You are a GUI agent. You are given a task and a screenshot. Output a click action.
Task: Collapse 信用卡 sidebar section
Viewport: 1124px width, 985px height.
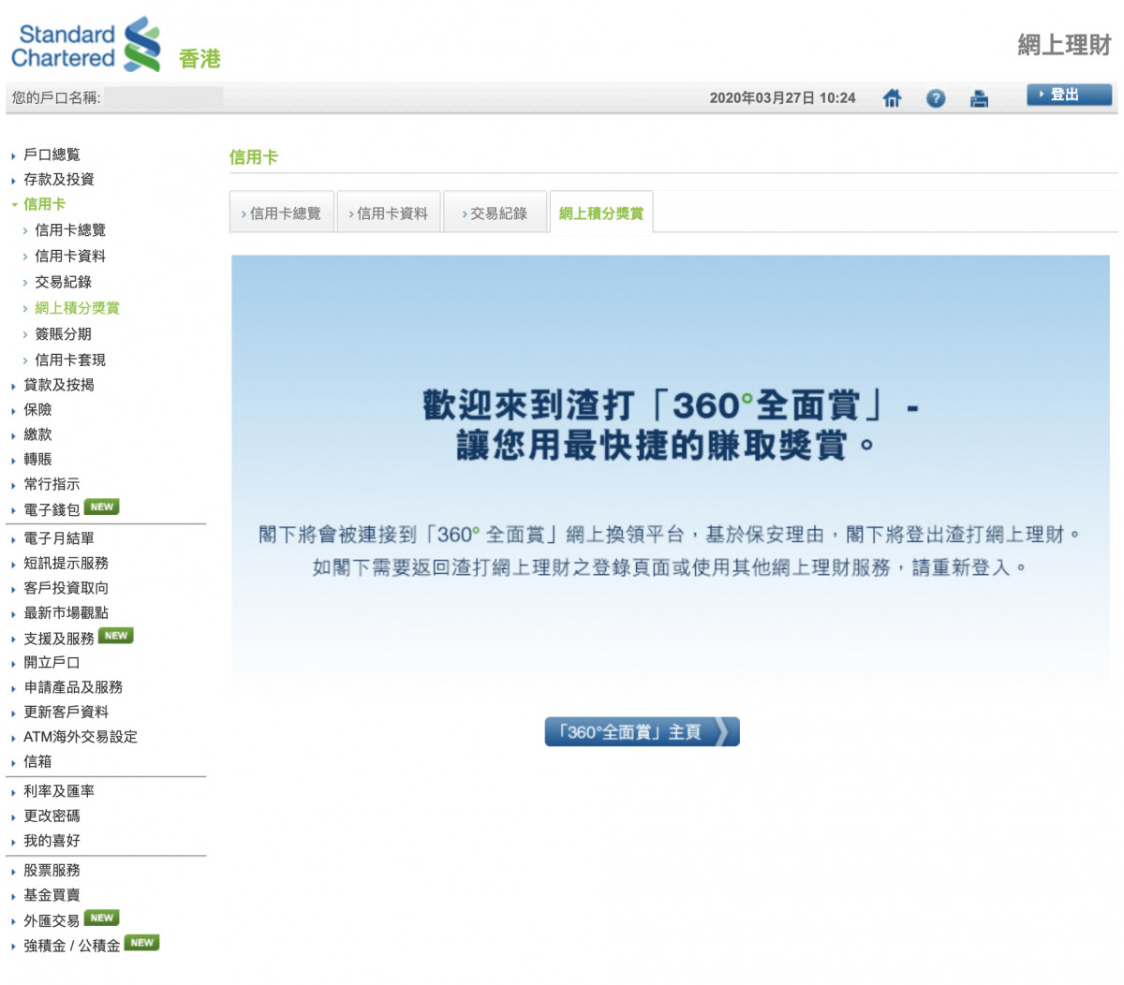pos(44,204)
